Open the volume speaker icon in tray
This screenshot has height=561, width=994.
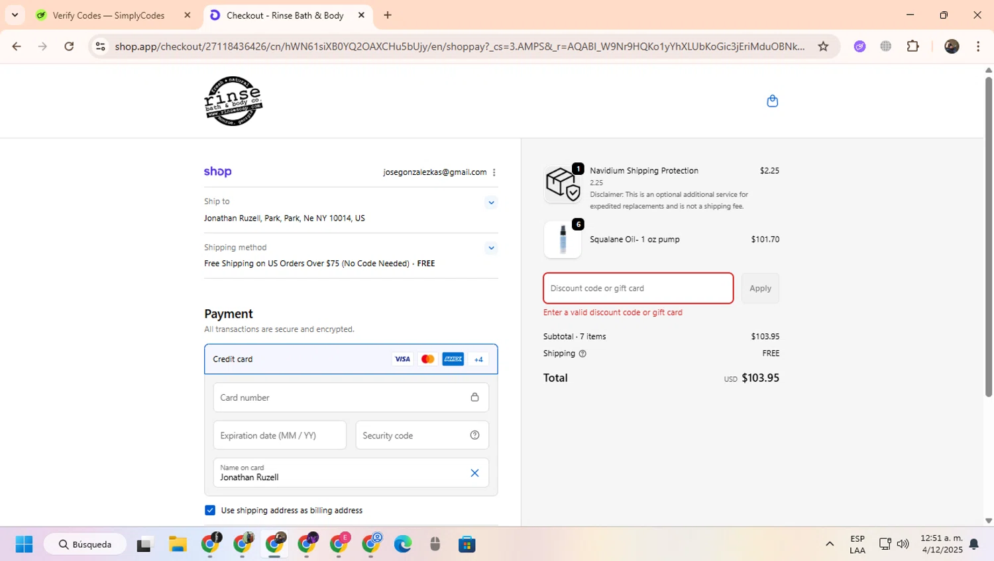tap(903, 544)
